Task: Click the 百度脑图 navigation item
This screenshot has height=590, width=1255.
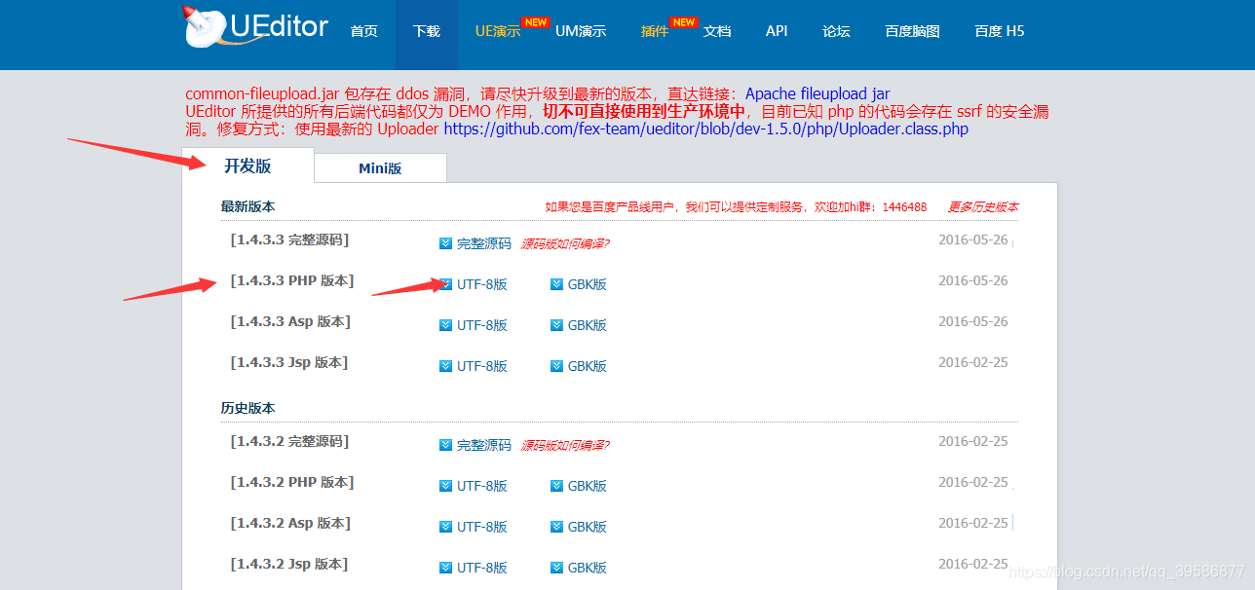Action: (913, 30)
